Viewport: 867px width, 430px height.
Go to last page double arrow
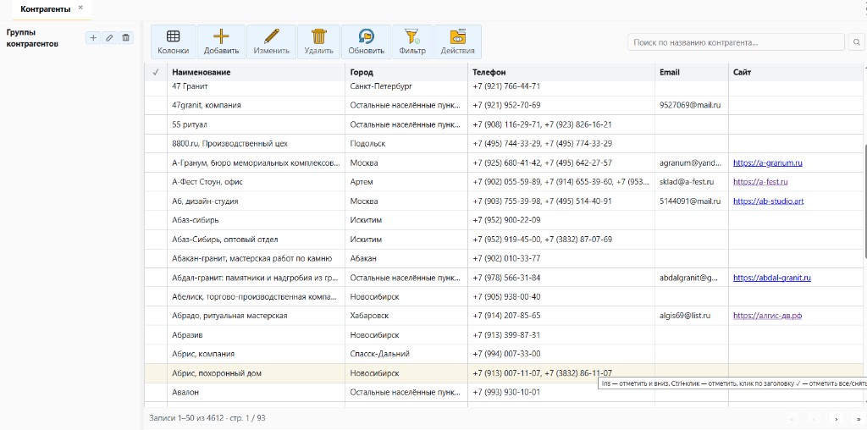coord(859,419)
